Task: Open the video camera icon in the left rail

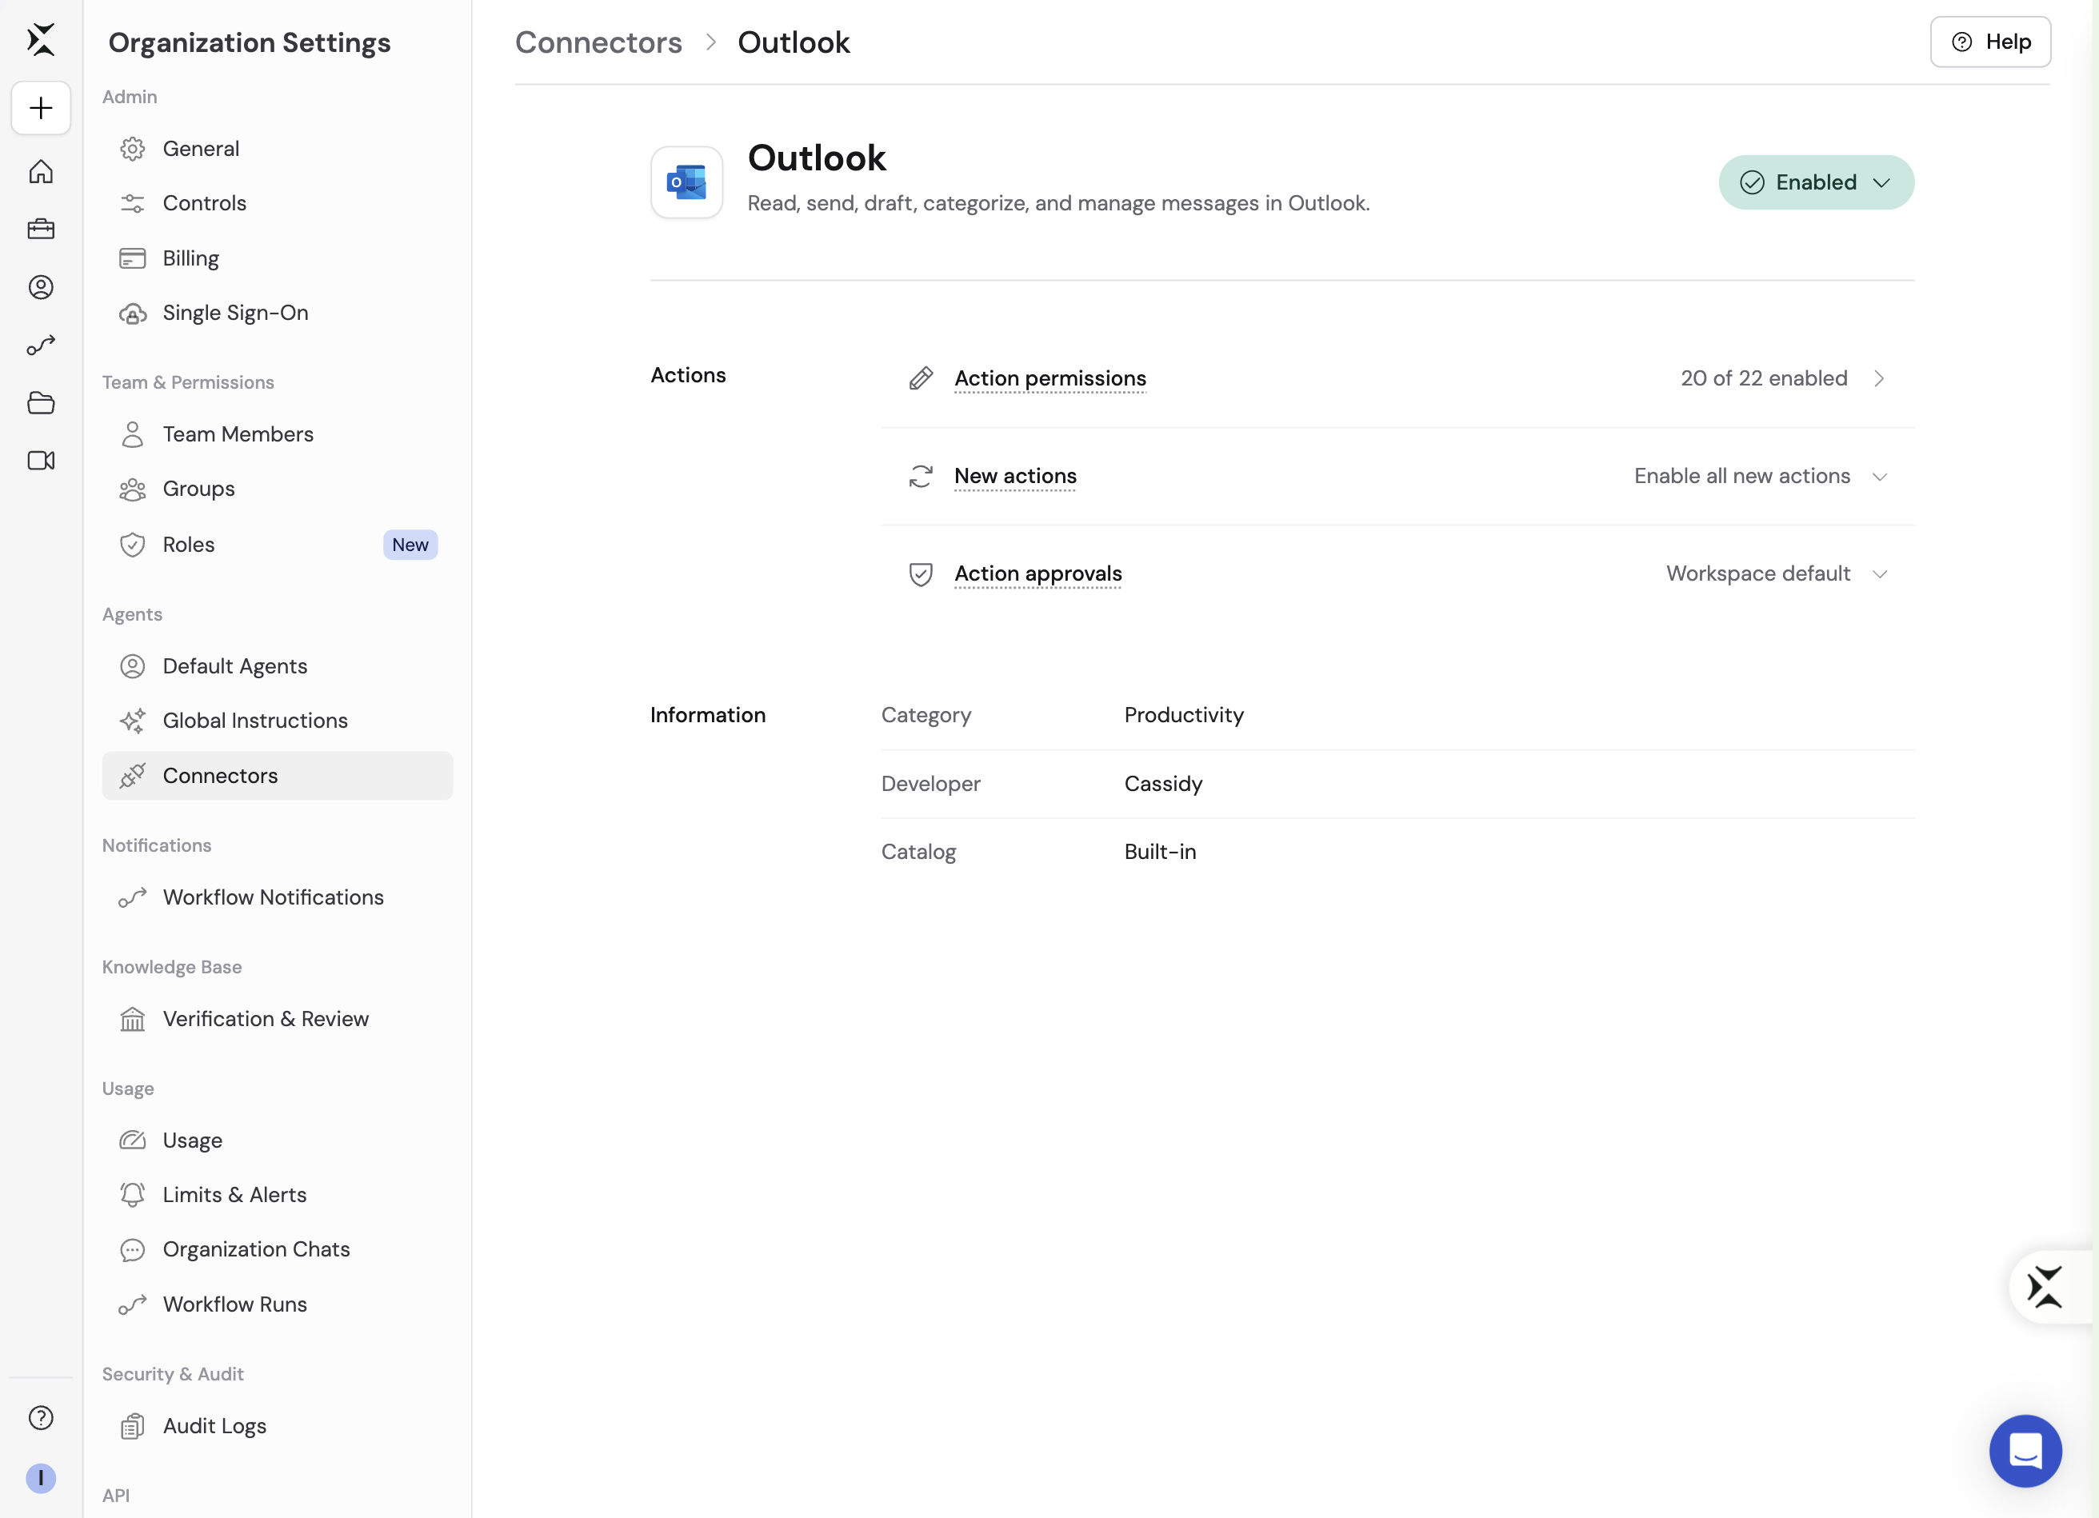Action: pyautogui.click(x=41, y=460)
